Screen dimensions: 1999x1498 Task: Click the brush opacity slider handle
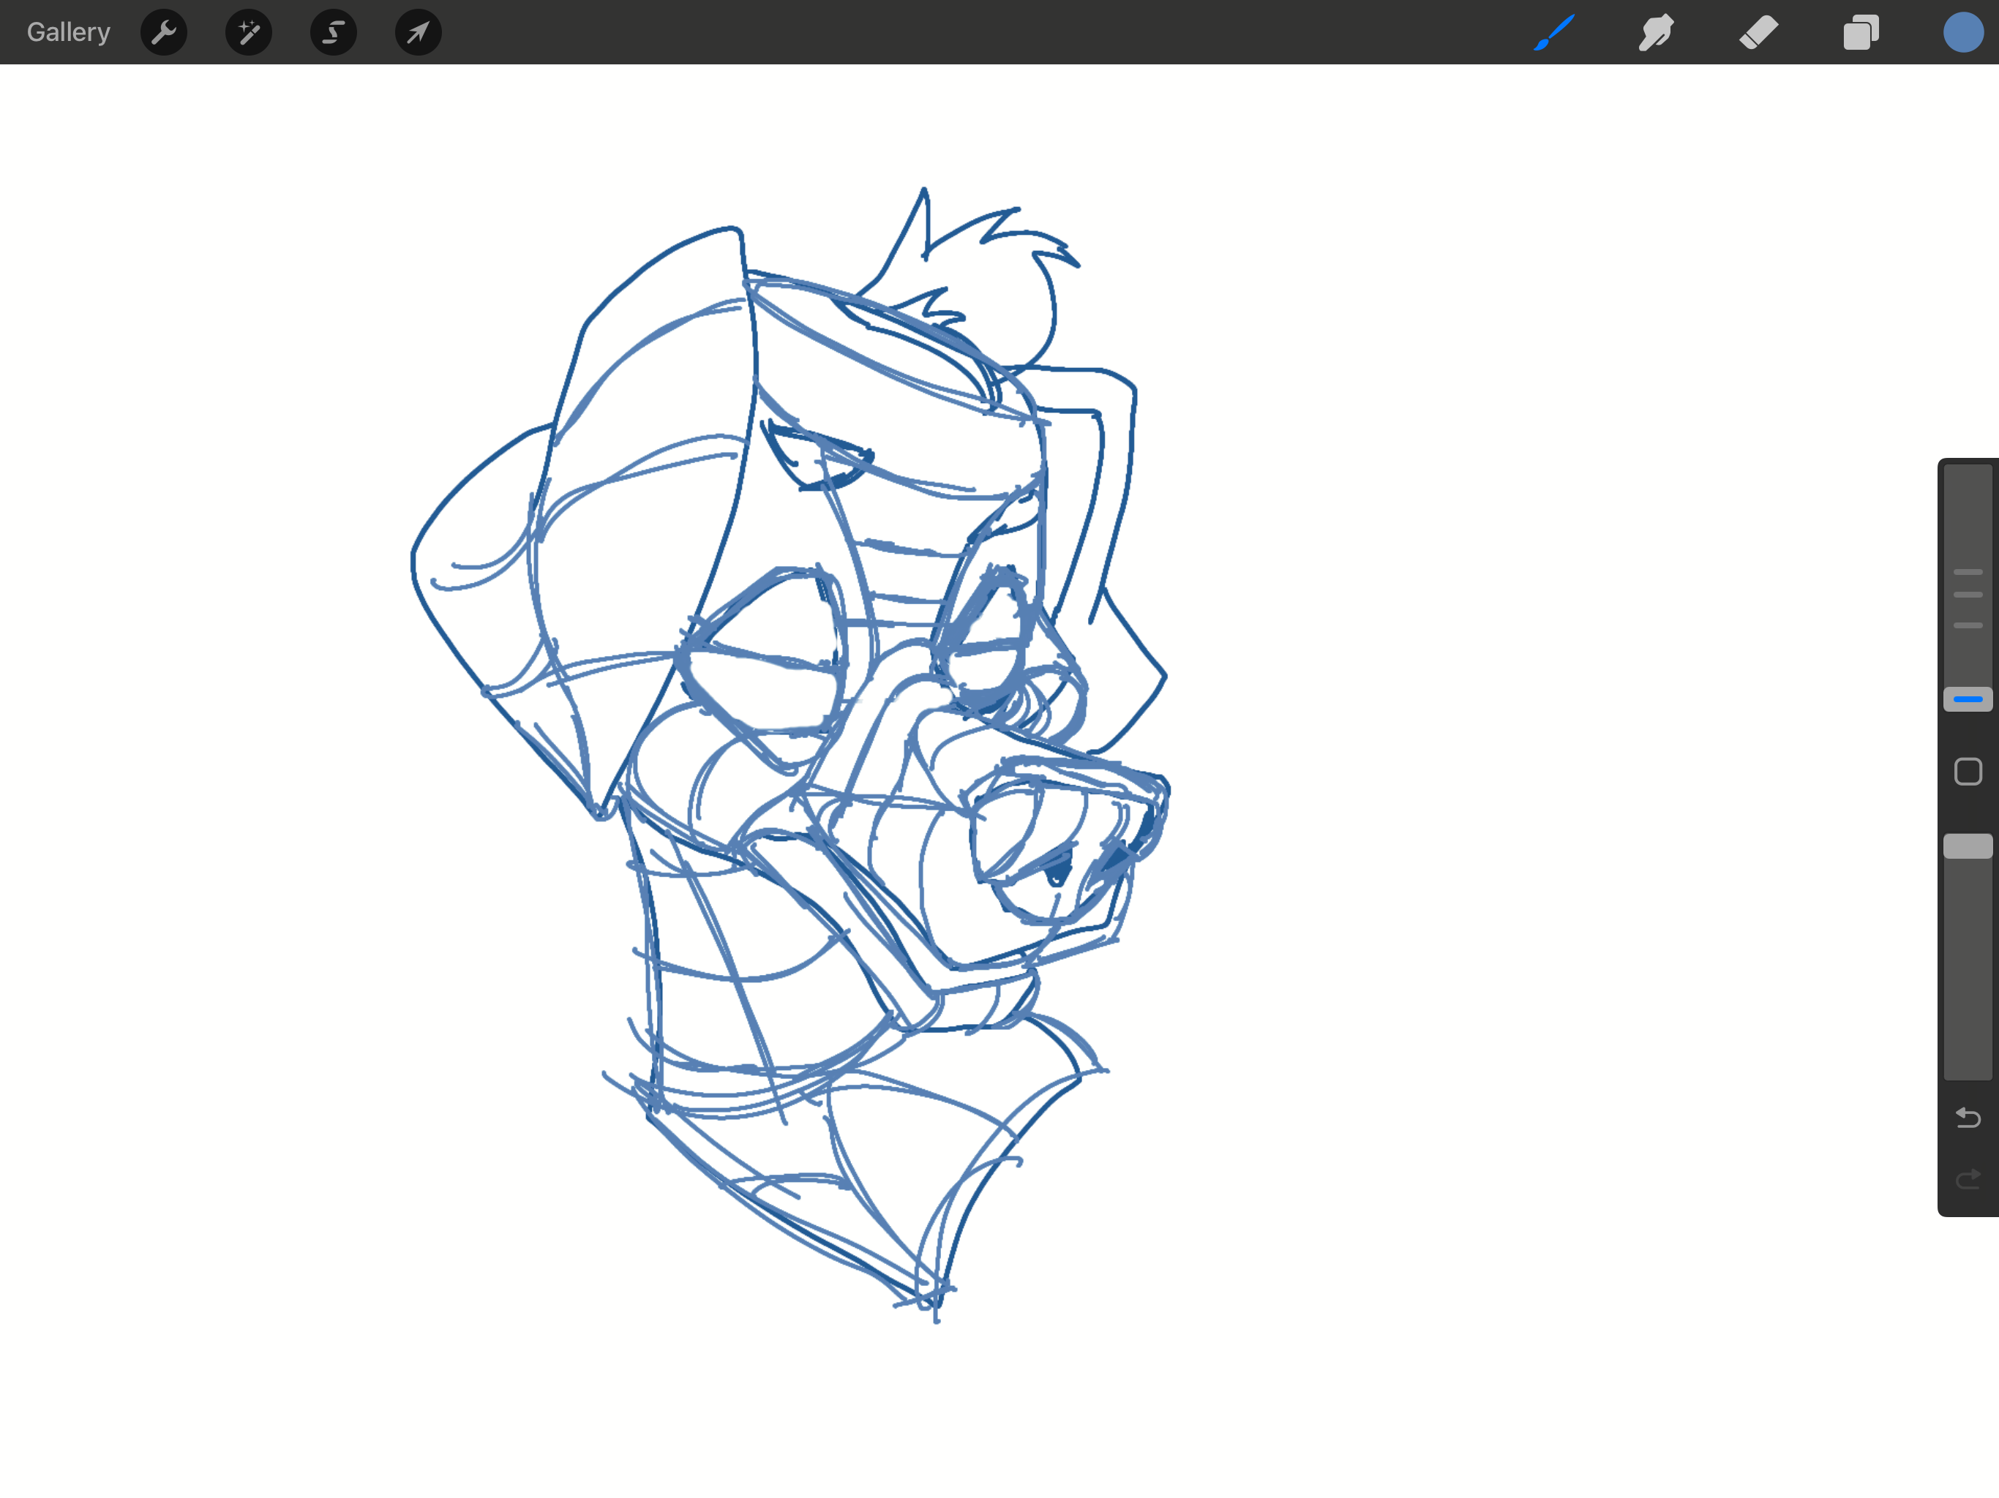pyautogui.click(x=1968, y=846)
